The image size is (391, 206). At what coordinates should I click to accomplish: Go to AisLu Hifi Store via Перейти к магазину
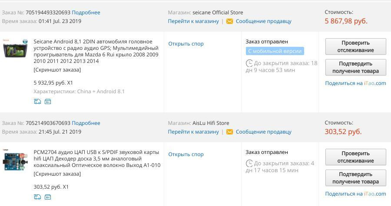coord(193,132)
